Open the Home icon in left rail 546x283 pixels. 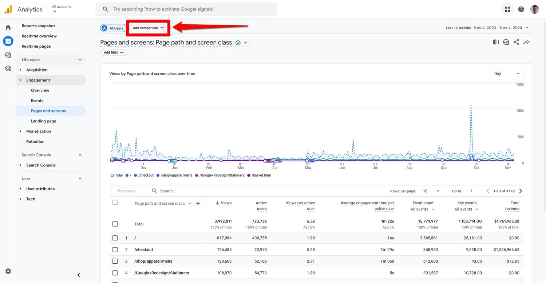(8, 27)
